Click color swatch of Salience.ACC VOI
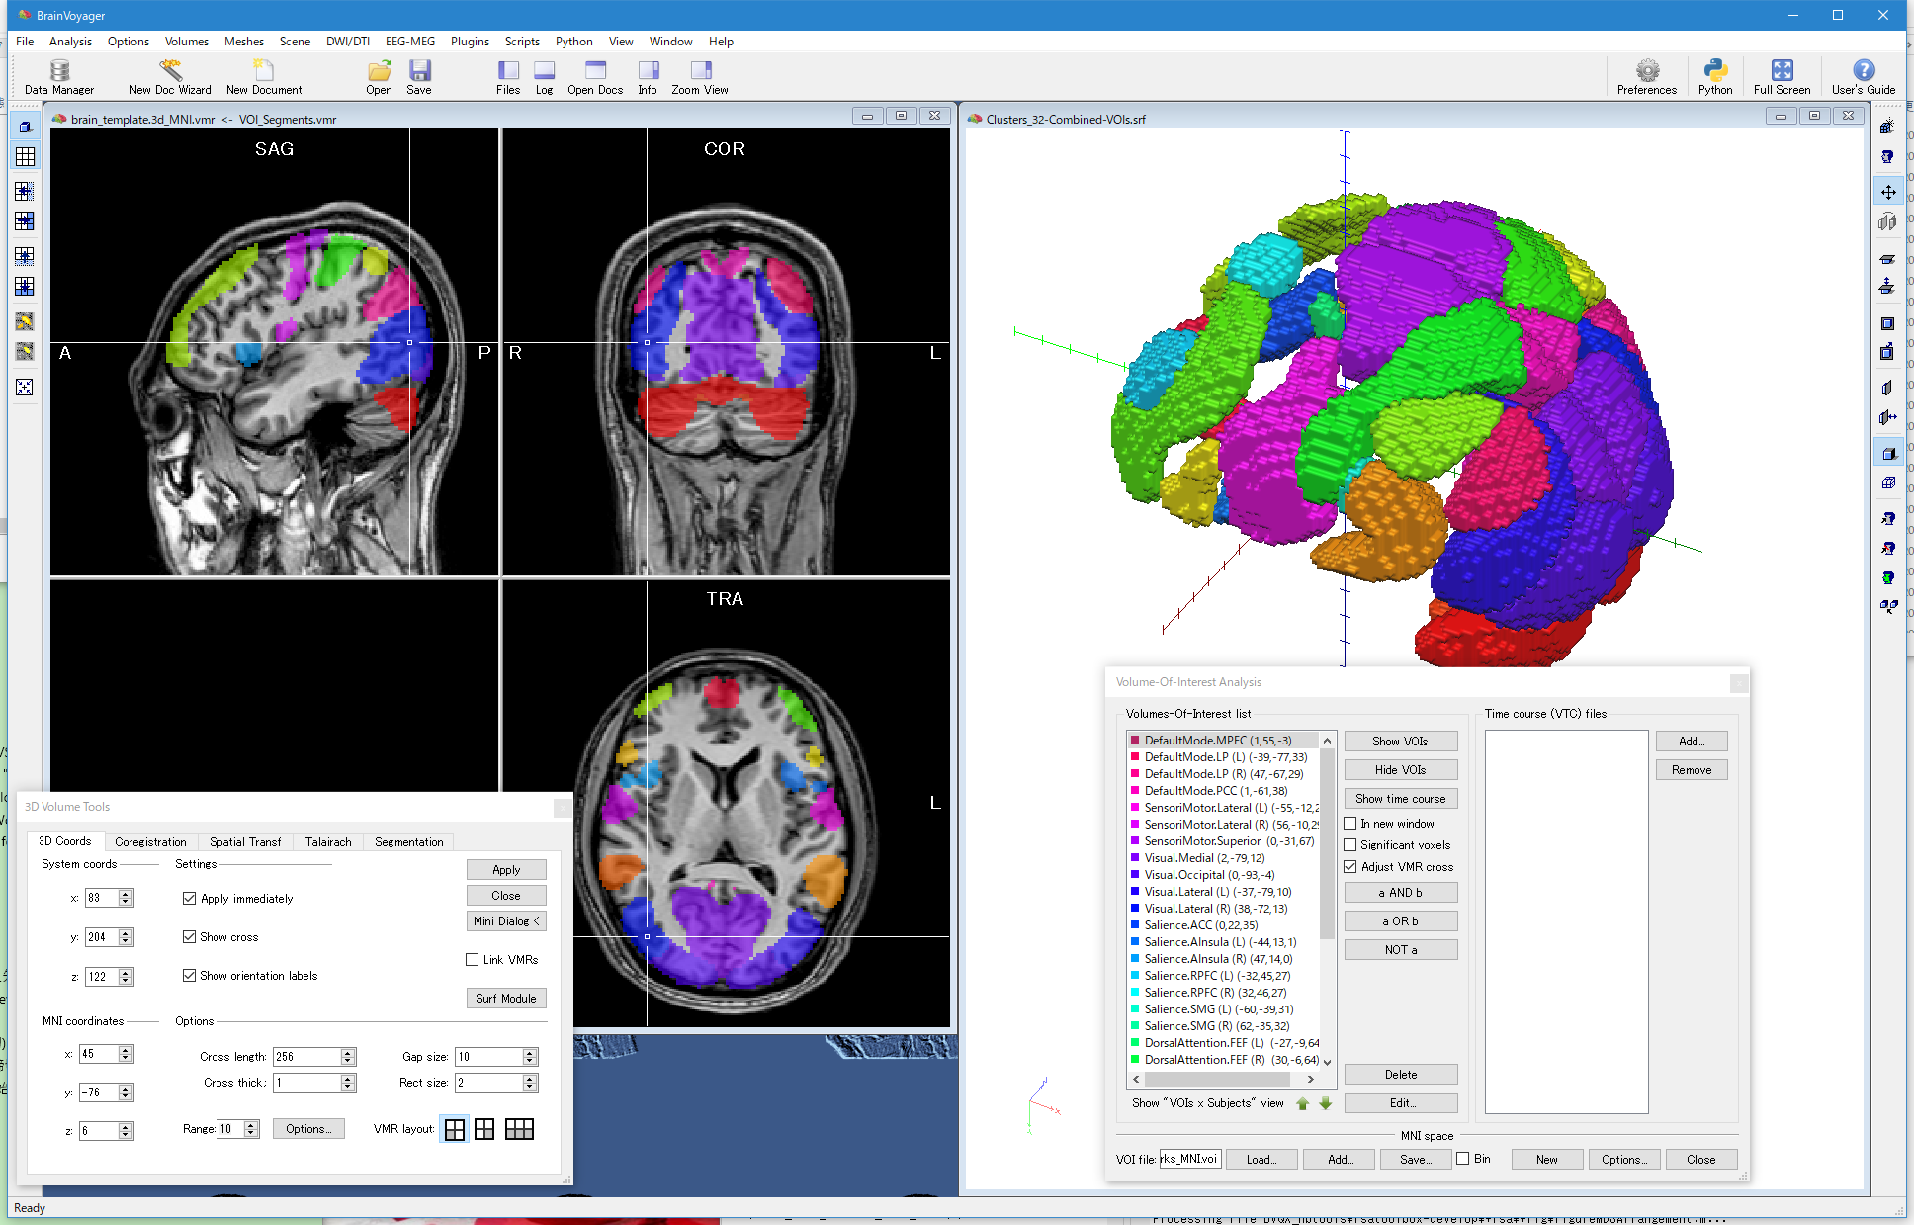Viewport: 1914px width, 1225px height. click(1135, 925)
